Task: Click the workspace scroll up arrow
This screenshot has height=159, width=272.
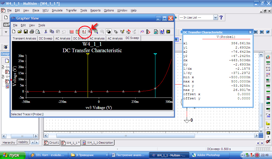Action: (261, 55)
